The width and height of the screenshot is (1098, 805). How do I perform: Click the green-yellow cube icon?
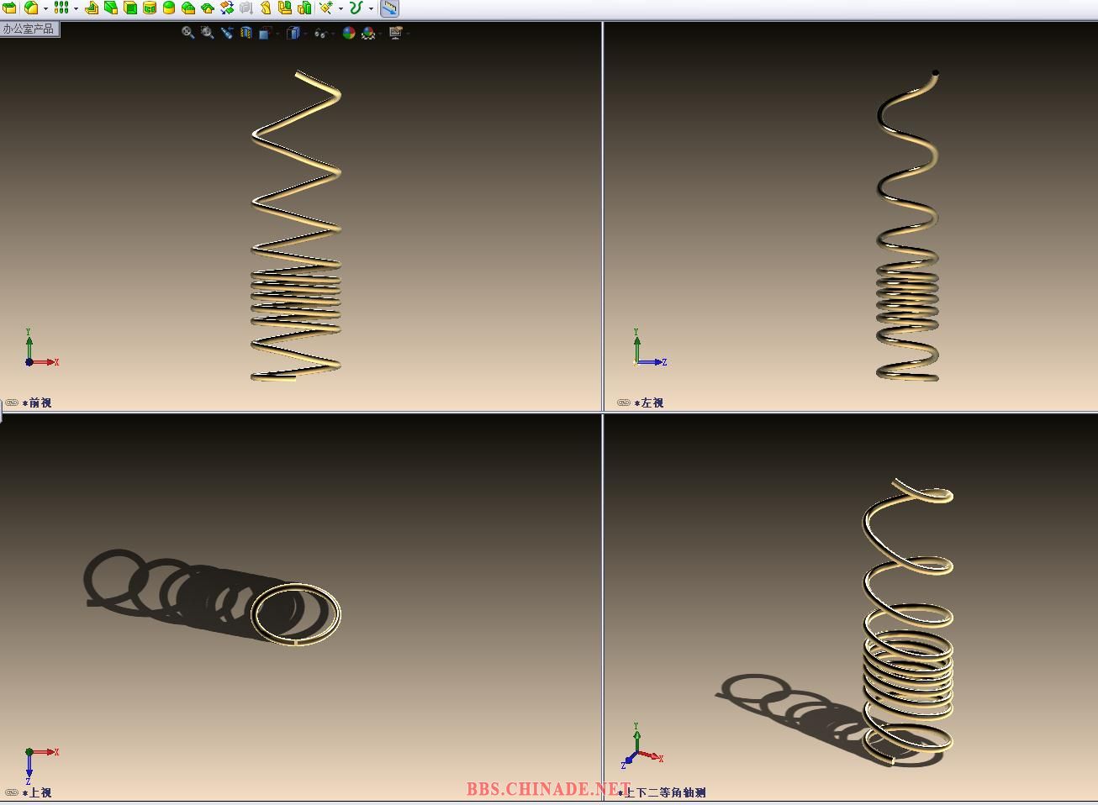[x=130, y=8]
